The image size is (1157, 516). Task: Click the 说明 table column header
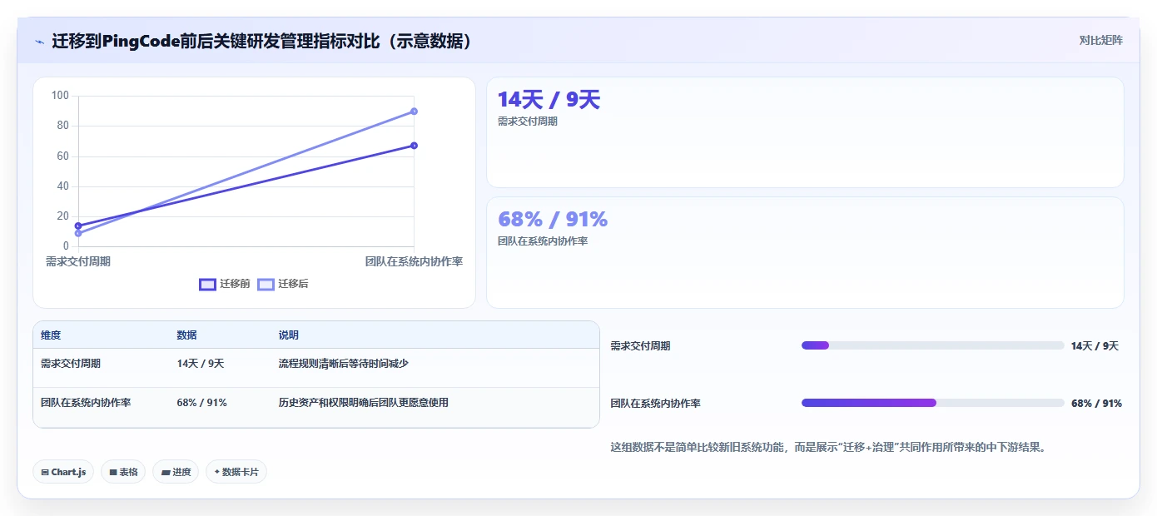288,335
